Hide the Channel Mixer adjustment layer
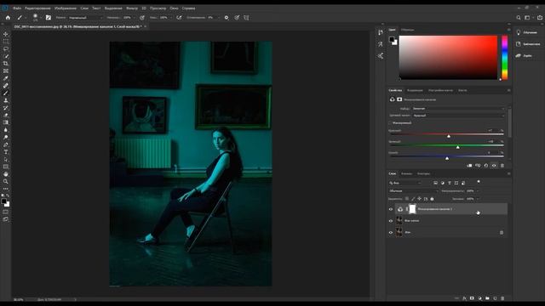This screenshot has width=545, height=306. click(391, 209)
